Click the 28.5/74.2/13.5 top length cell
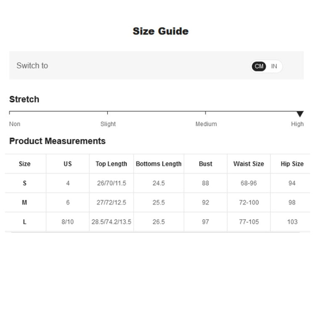315x315 pixels. [x=111, y=222]
